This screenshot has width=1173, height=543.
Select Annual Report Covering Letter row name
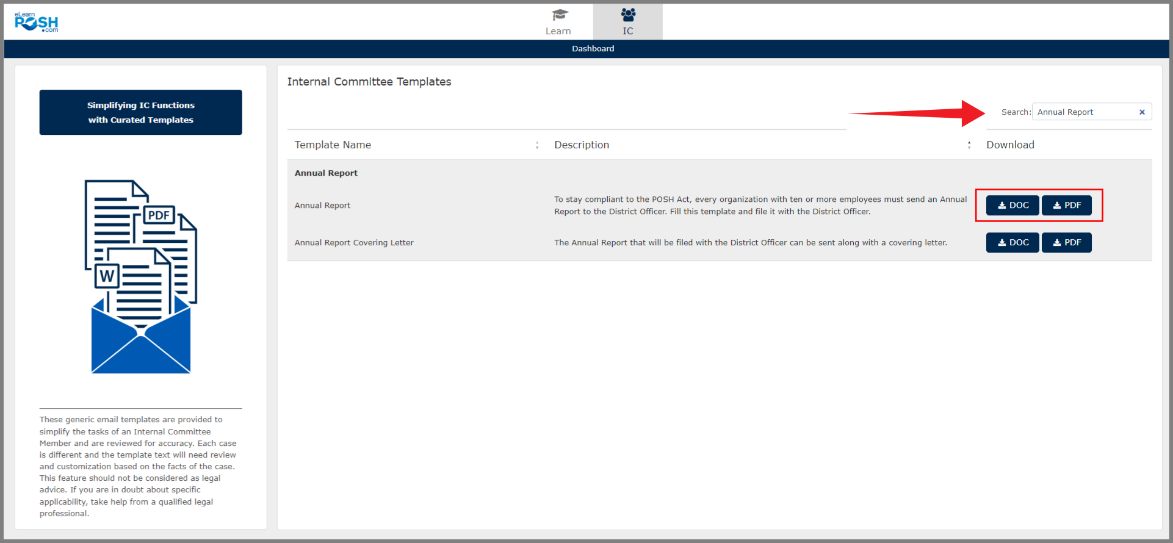[354, 243]
